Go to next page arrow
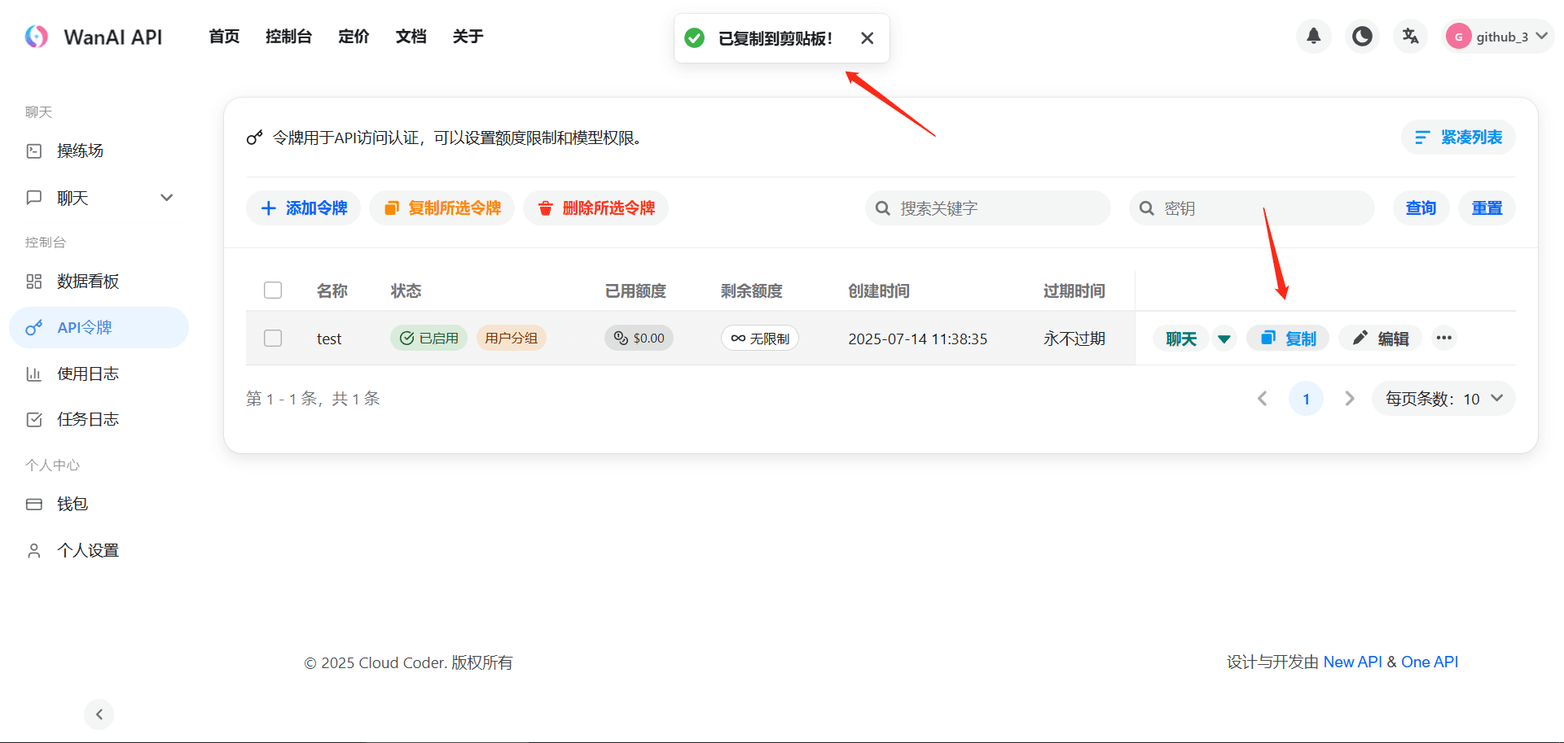 (1349, 399)
